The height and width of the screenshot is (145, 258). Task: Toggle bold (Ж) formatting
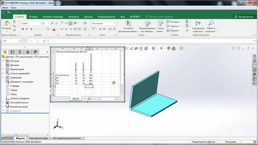coord(23,29)
